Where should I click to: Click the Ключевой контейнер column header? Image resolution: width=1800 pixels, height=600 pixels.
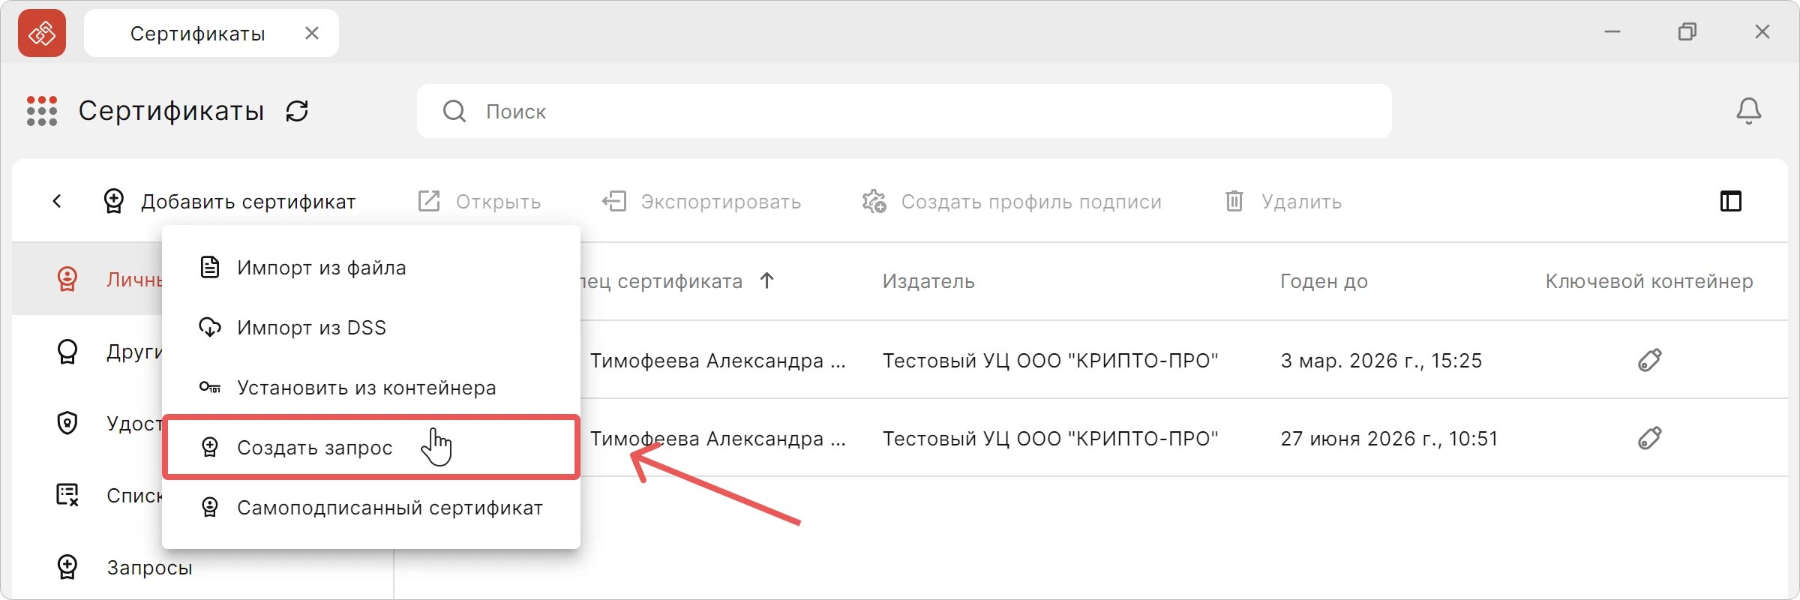click(1649, 280)
